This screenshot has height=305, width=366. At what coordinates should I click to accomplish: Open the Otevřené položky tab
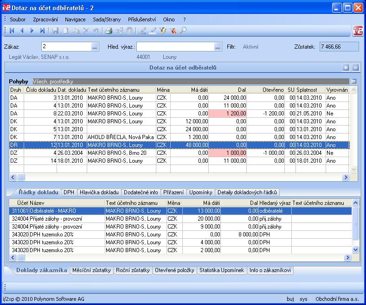(174, 270)
